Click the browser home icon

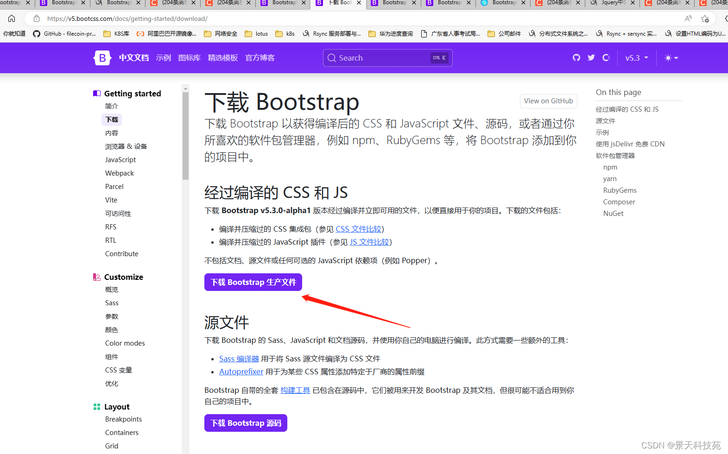[12, 19]
